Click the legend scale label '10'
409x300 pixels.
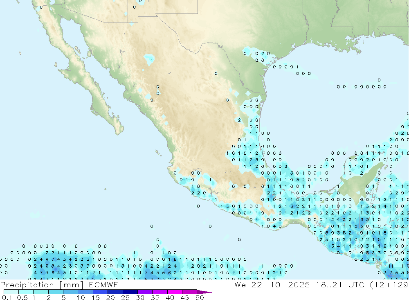point(81,298)
